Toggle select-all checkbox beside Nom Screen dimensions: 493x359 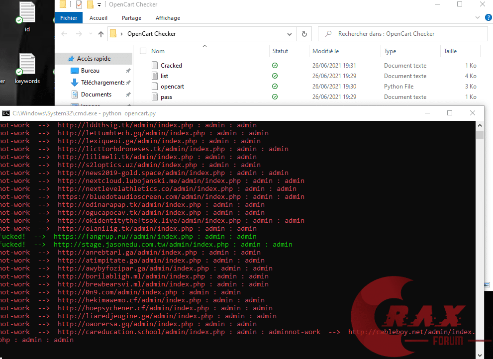pyautogui.click(x=143, y=51)
